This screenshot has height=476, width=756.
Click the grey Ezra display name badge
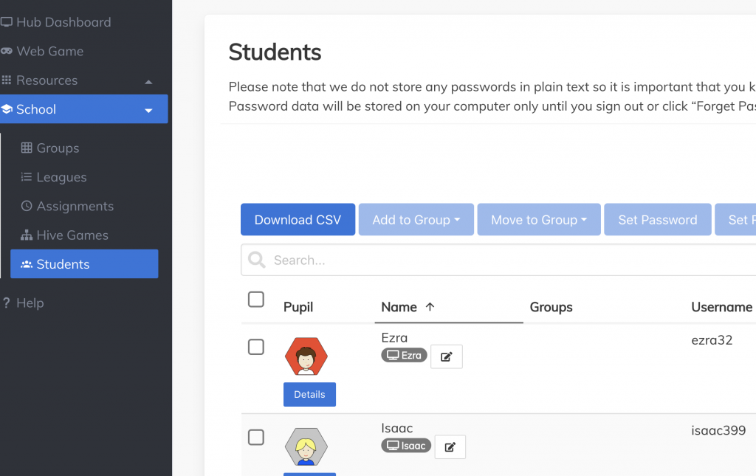[x=404, y=356]
